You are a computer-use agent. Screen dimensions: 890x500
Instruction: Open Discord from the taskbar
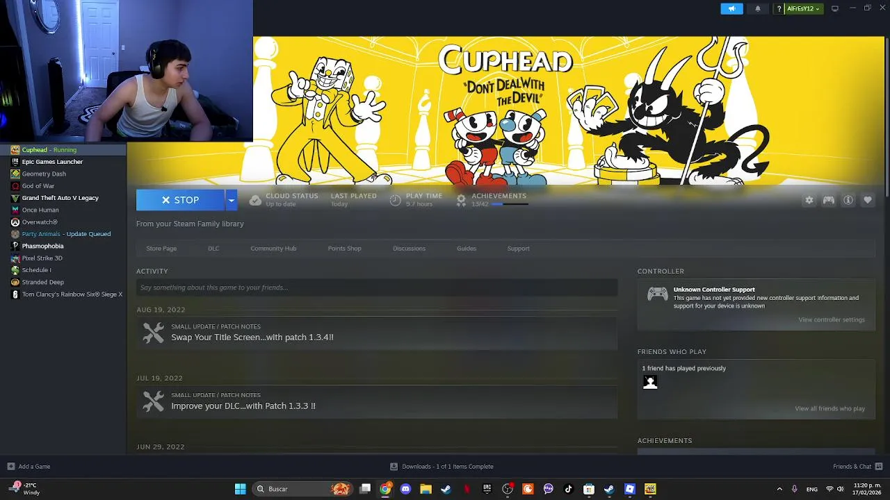point(405,489)
